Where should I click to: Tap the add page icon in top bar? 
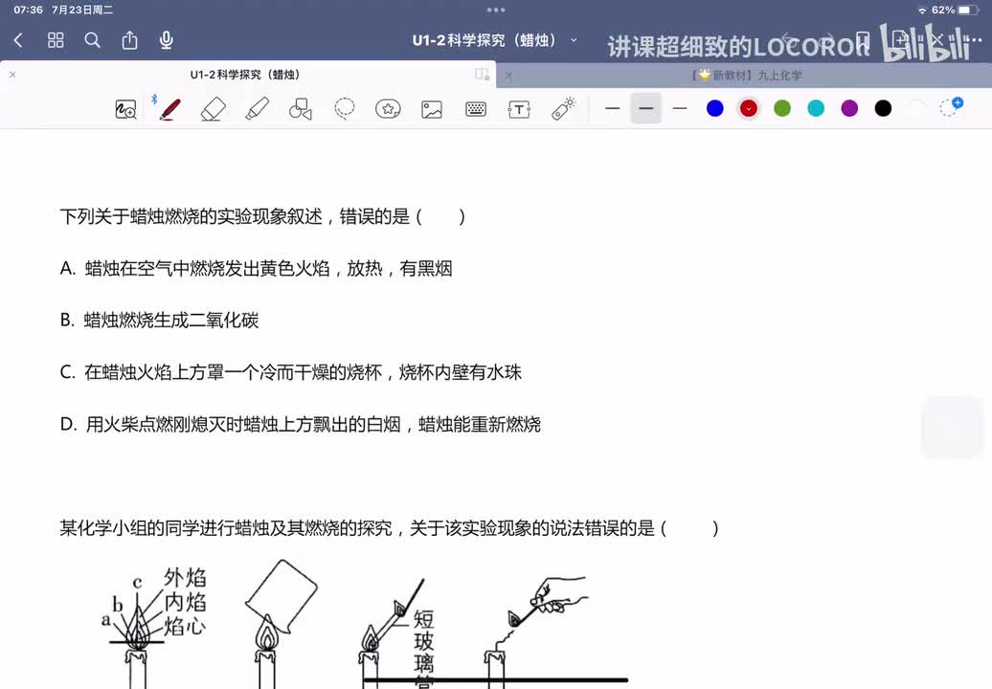click(x=900, y=40)
